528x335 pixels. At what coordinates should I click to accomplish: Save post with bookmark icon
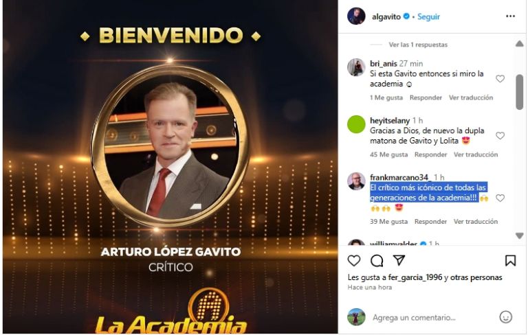click(x=510, y=261)
